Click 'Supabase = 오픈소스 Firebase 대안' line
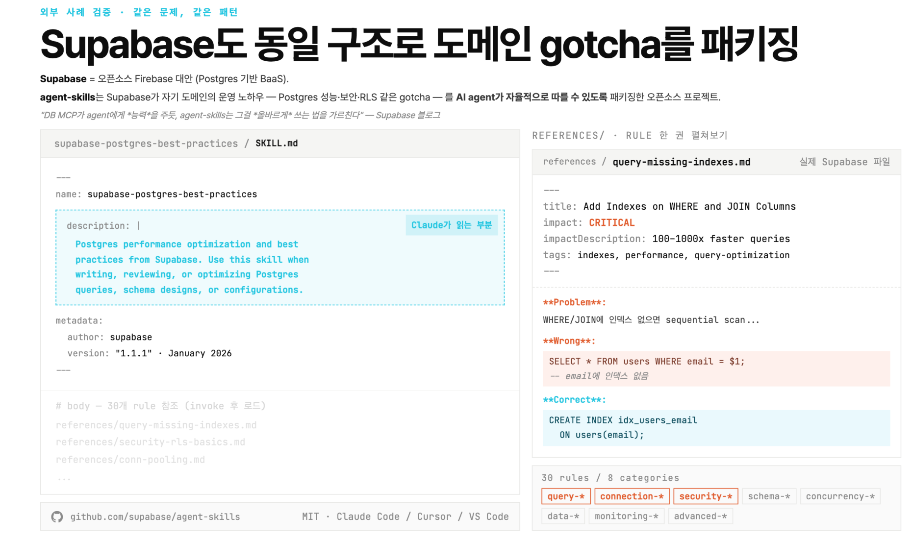Image resolution: width=912 pixels, height=539 pixels. pos(164,79)
